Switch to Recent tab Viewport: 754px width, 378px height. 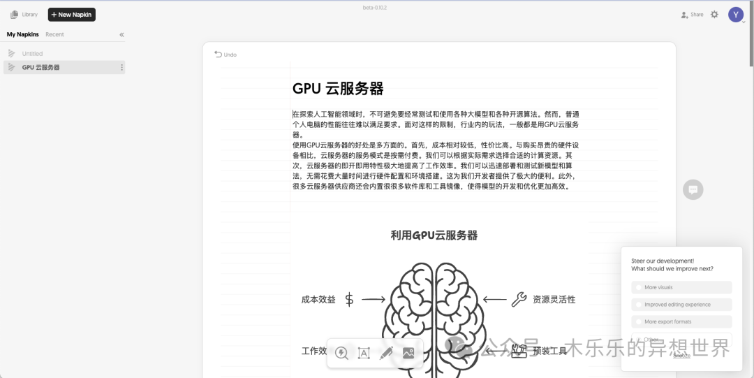(x=55, y=34)
